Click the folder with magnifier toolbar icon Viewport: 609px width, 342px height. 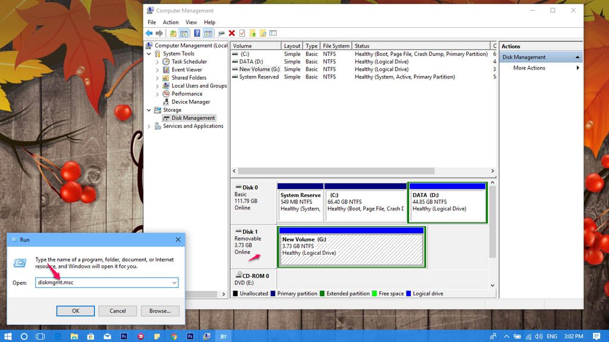click(x=263, y=33)
